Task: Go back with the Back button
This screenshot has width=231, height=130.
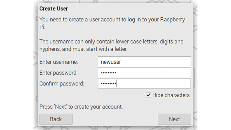Action: (x=56, y=119)
